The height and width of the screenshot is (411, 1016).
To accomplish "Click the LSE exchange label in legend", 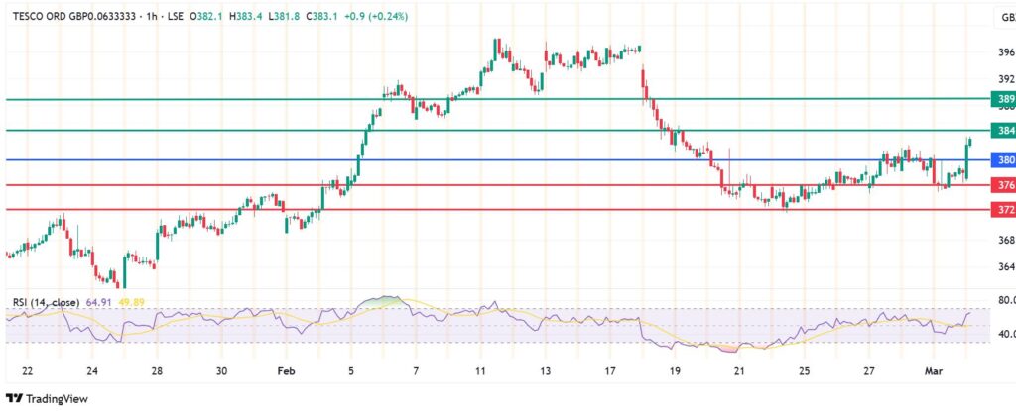I will pyautogui.click(x=174, y=17).
